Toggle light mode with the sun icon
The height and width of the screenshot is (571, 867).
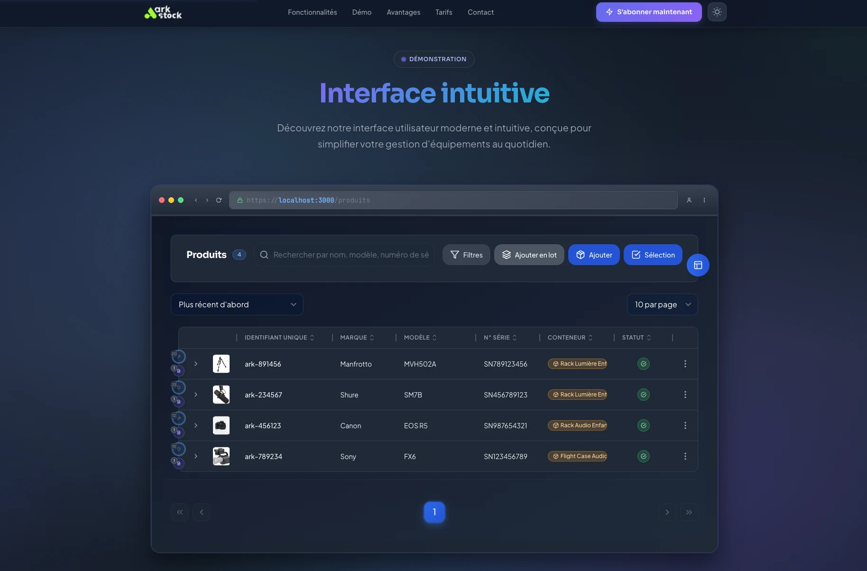(717, 12)
